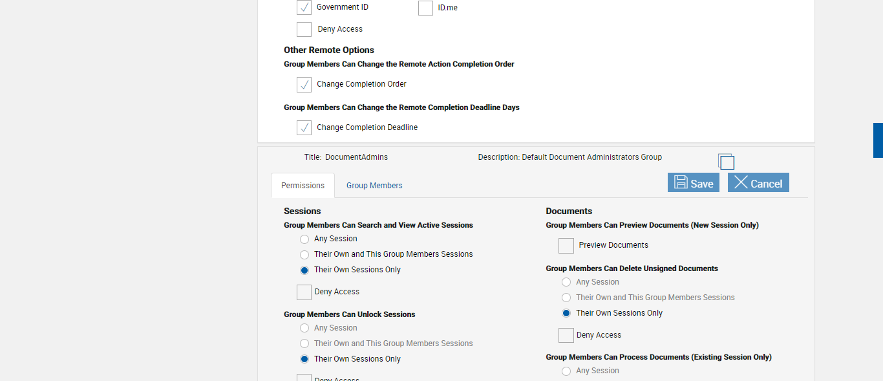Toggle Change Completion Deadline checkbox
This screenshot has width=883, height=381.
tap(304, 127)
